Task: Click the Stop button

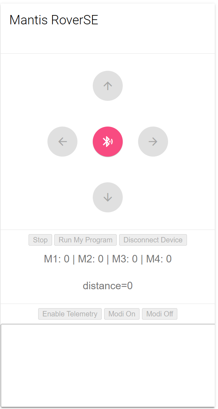Action: click(40, 240)
